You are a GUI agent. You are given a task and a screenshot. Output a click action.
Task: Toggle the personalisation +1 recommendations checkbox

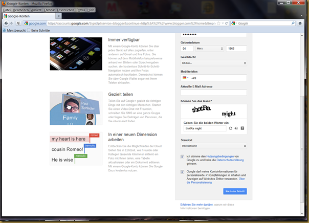[x=182, y=172]
